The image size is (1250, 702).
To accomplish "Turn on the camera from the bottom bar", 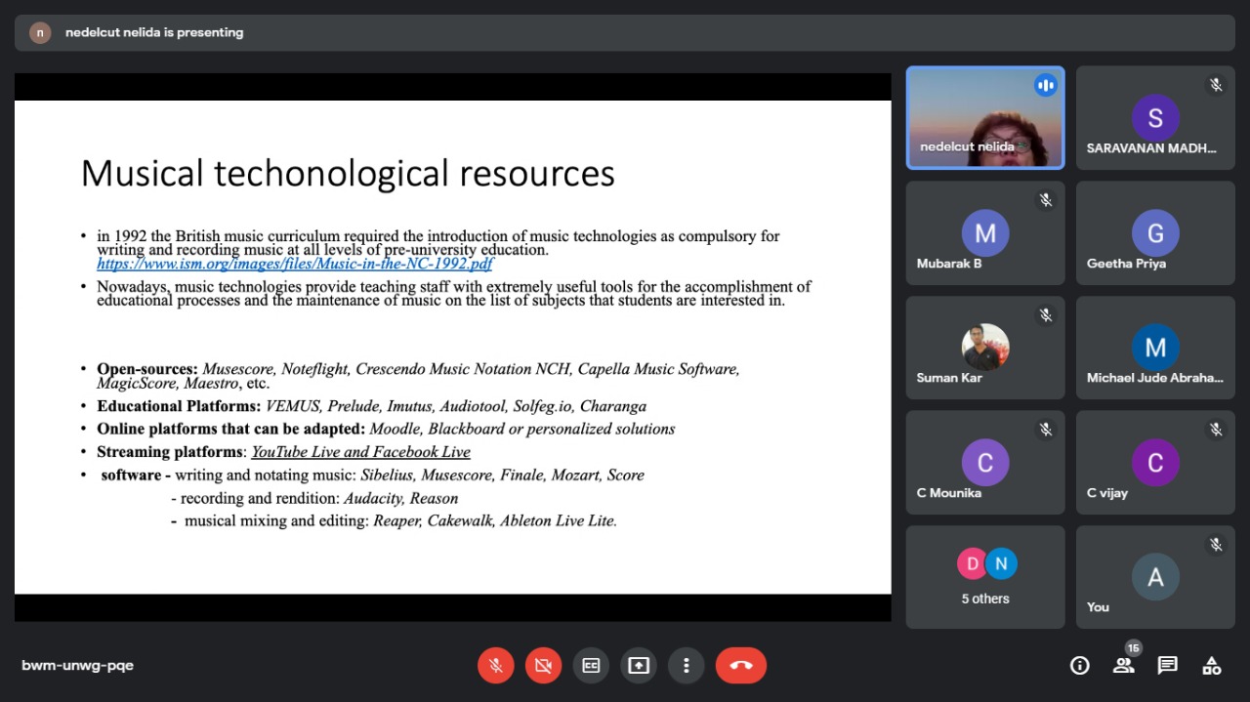I will pyautogui.click(x=543, y=666).
